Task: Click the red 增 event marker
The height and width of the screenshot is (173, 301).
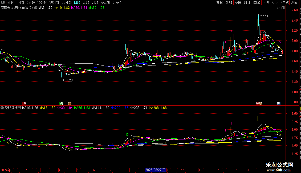Action: [x=24, y=103]
